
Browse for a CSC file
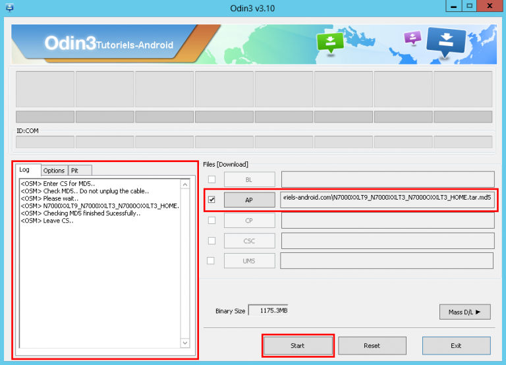coord(250,240)
